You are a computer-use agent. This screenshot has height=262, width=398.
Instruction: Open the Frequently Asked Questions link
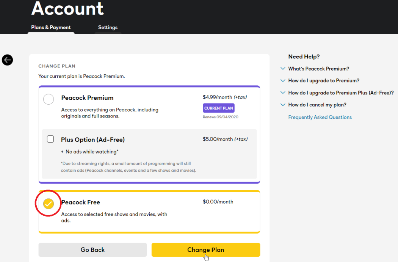(x=320, y=118)
